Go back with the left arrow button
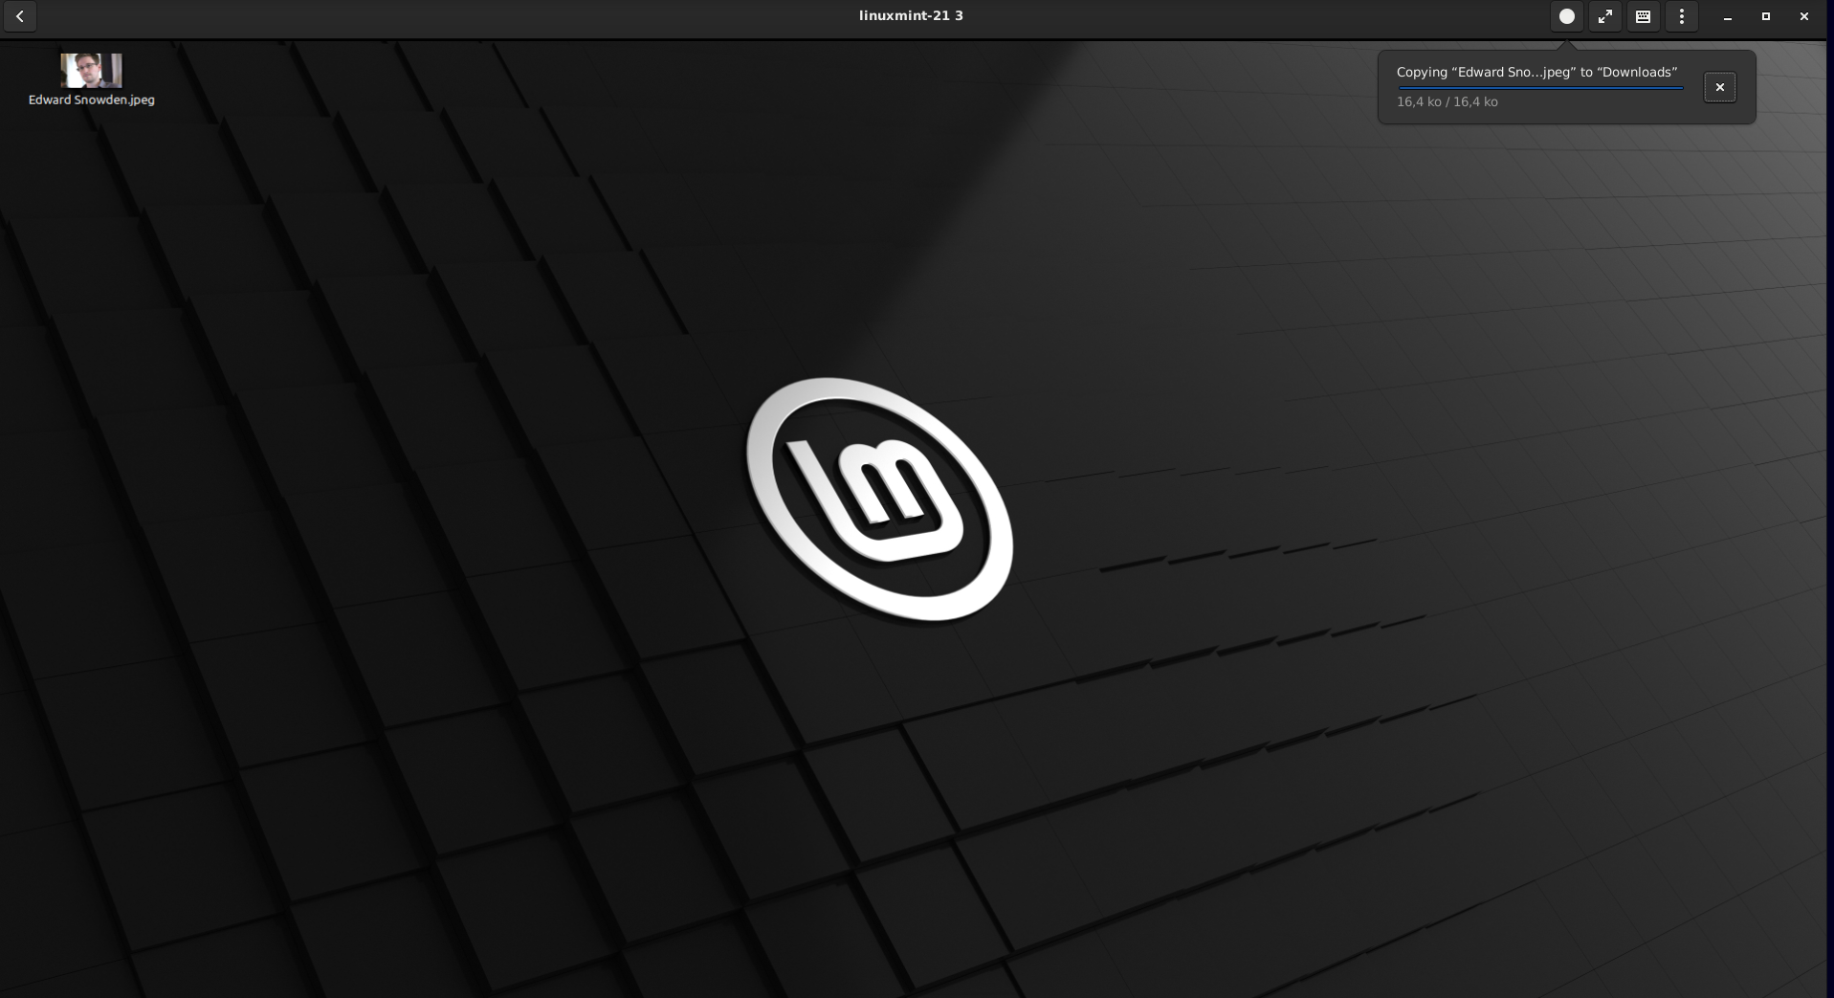The image size is (1834, 998). click(20, 16)
